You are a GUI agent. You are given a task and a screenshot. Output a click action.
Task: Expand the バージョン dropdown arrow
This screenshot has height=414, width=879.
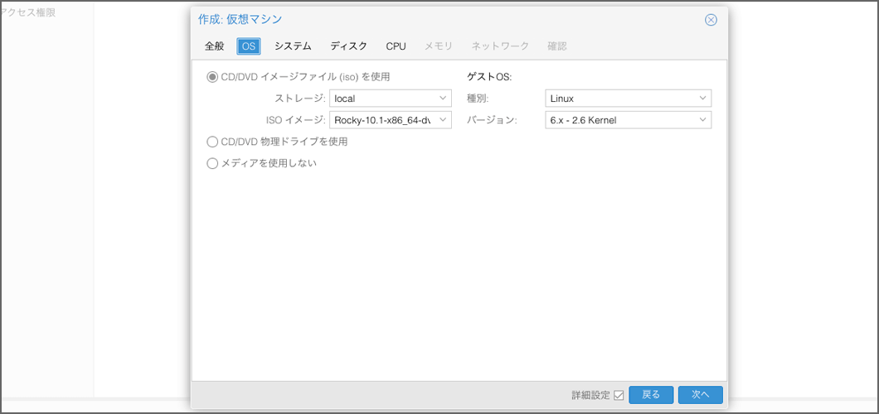click(x=703, y=120)
